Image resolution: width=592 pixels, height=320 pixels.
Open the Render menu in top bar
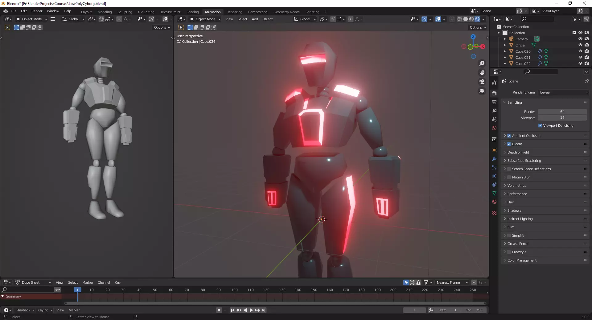37,11
